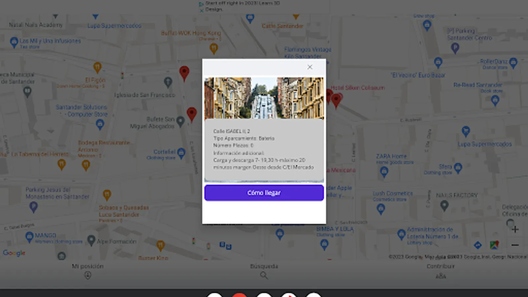Select the red marker near Bufete San Miguel Abogados
Screen dimensions: 528x297
coord(192,115)
